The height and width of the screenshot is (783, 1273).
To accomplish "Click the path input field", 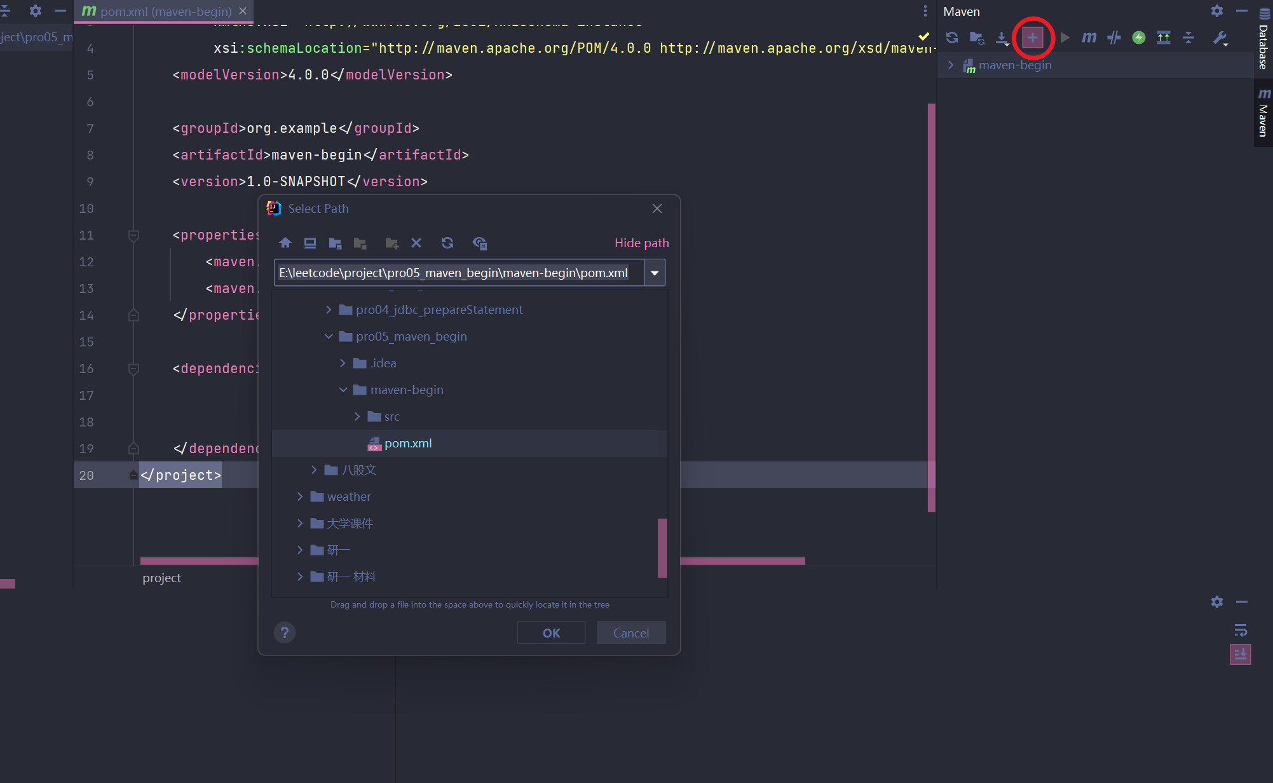I will pyautogui.click(x=459, y=273).
